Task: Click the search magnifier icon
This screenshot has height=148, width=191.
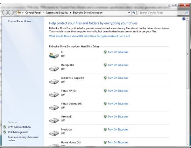Action: (187, 13)
